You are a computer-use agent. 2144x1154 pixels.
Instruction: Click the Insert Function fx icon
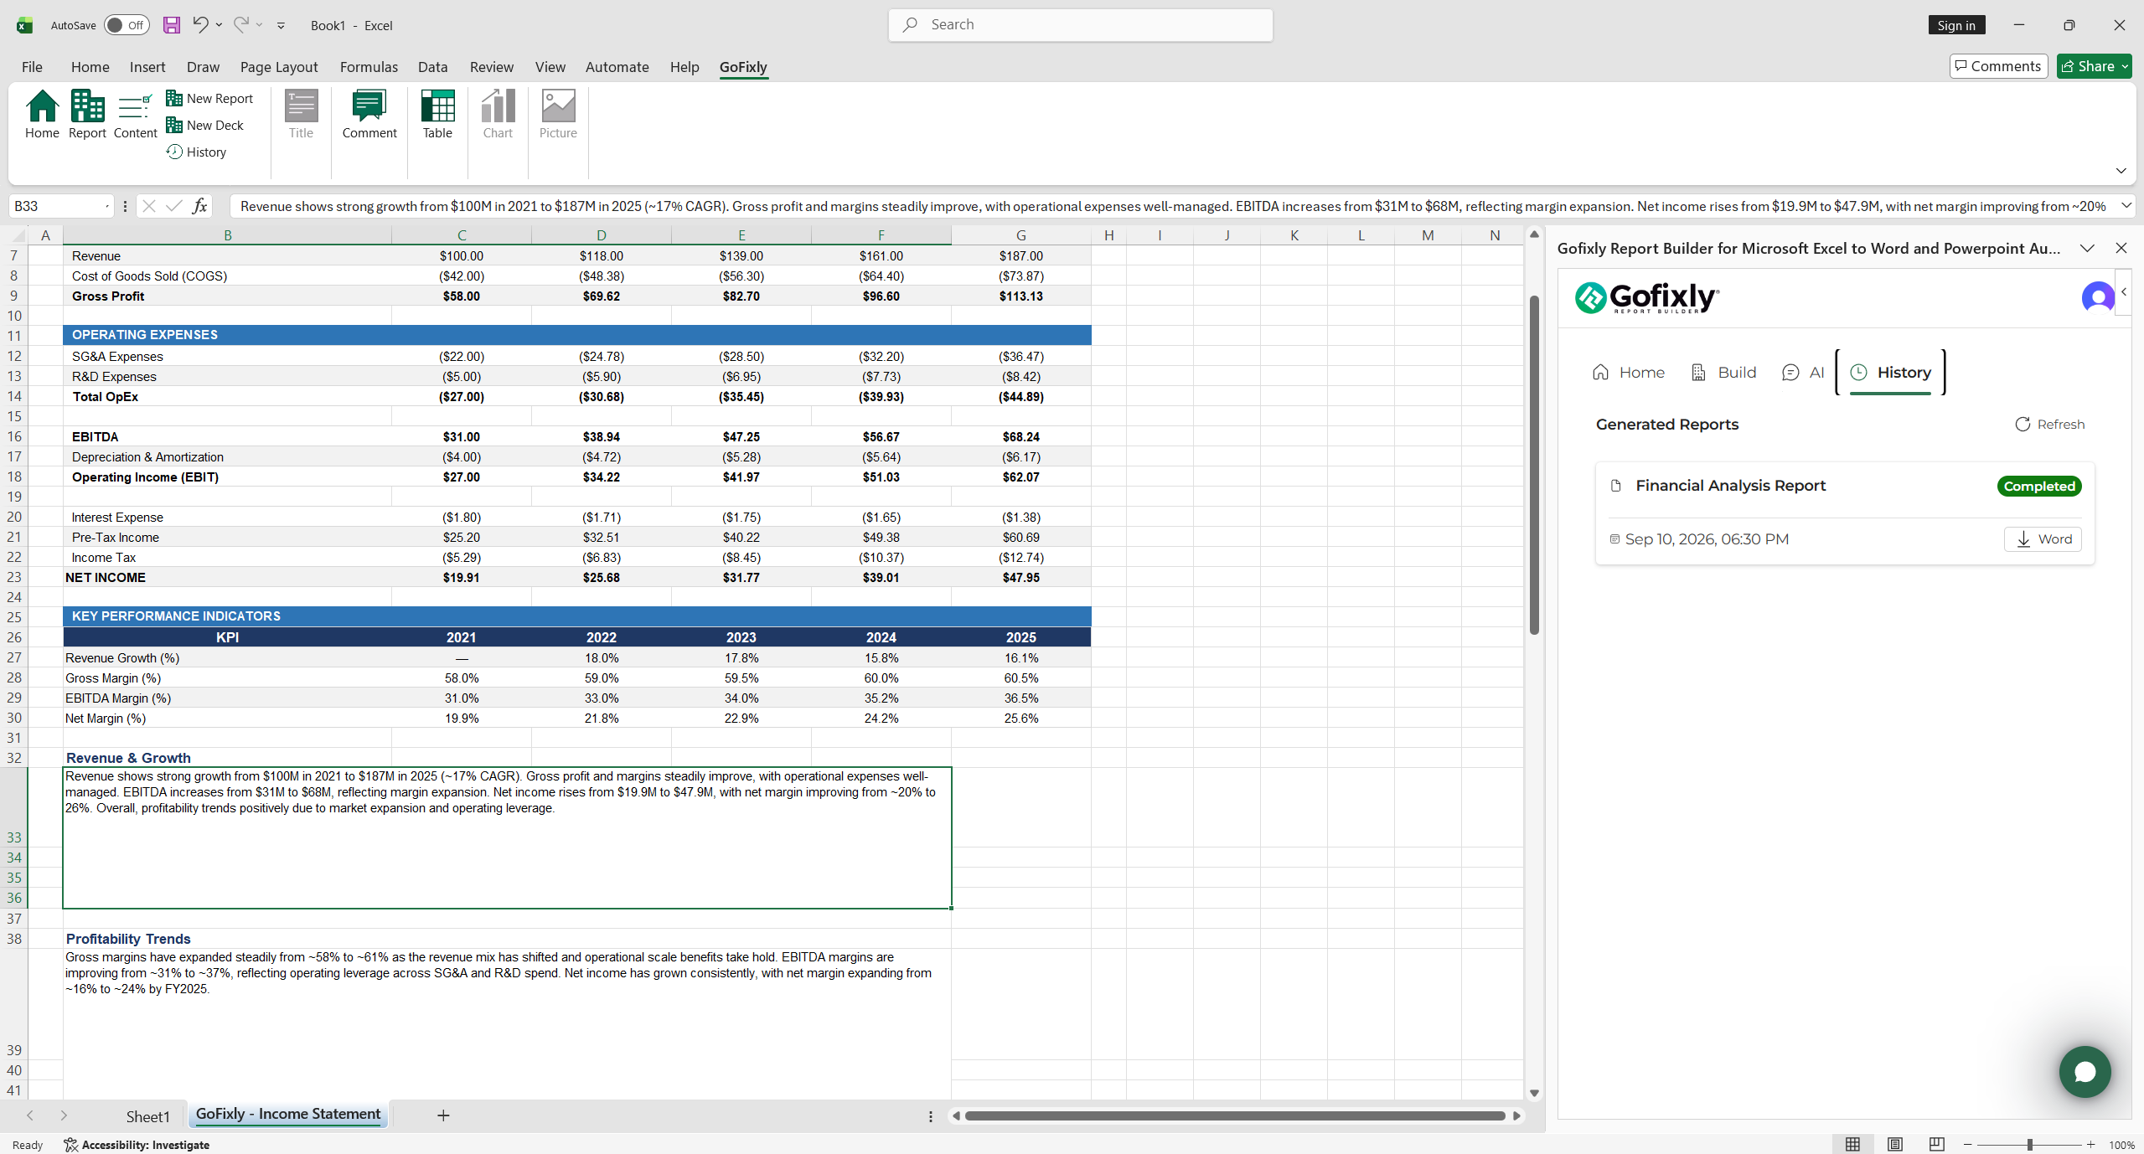[x=199, y=206]
